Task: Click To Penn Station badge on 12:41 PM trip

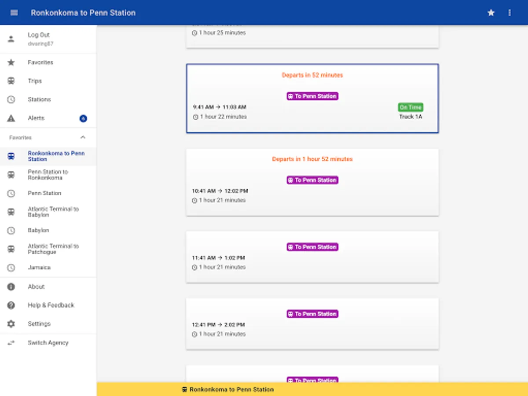Action: pos(312,314)
